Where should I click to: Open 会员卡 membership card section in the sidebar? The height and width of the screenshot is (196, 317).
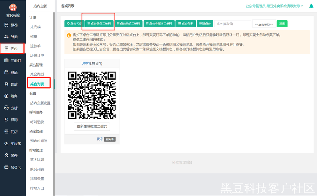(13, 167)
